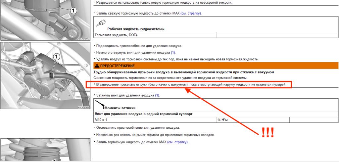The width and height of the screenshot is (339, 162).
Task: Click the orange ПРЕДОСТЕРЕЖЕНИЕ banner
Action: [216, 66]
